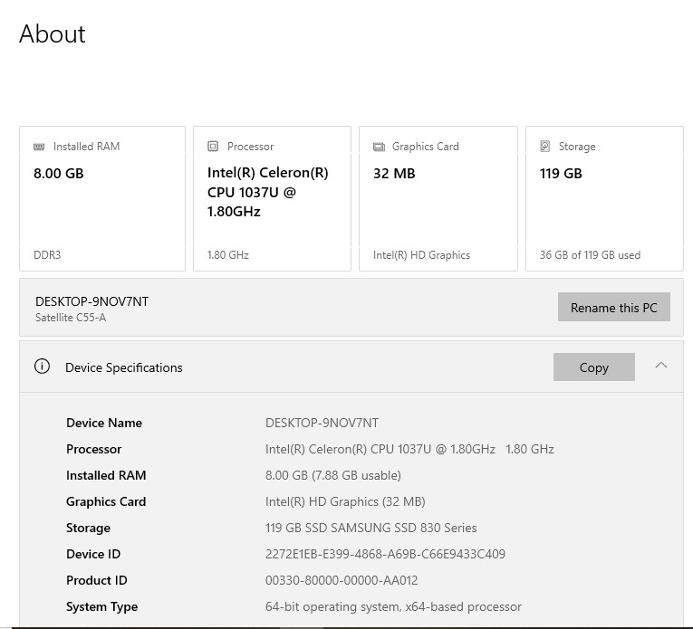Click Intel(R) HD Graphics subtitle in card
This screenshot has width=693, height=629.
pyautogui.click(x=421, y=255)
